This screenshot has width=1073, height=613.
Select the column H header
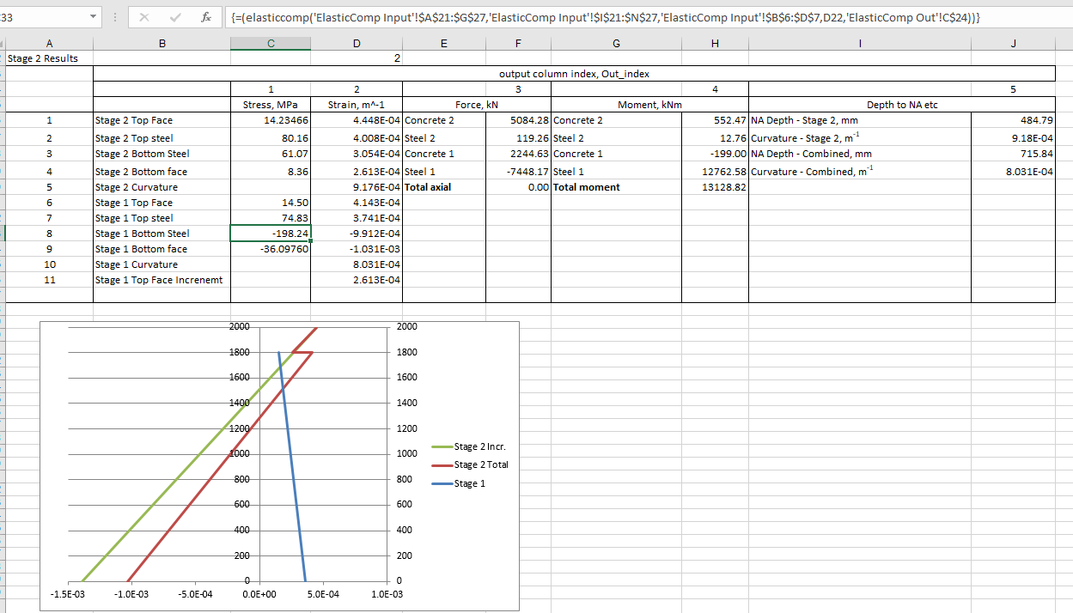tap(715, 43)
